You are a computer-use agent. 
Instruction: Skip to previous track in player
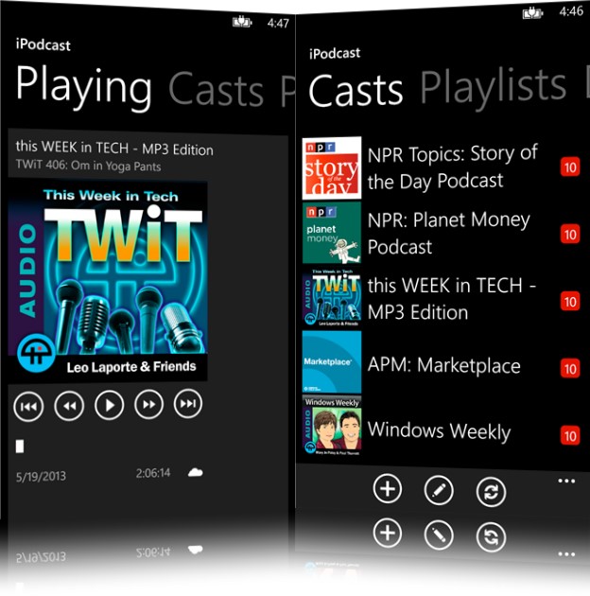(x=28, y=407)
